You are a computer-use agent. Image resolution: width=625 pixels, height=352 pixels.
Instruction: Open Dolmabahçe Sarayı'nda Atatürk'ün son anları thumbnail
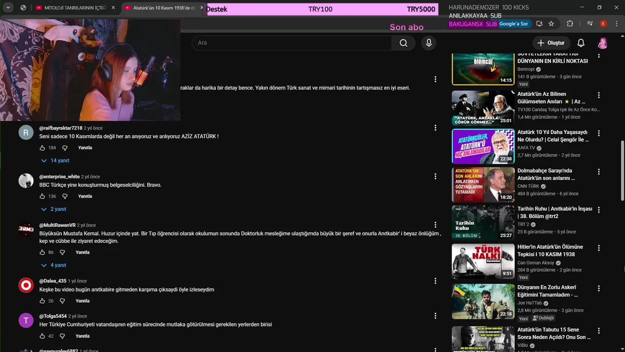pyautogui.click(x=483, y=184)
